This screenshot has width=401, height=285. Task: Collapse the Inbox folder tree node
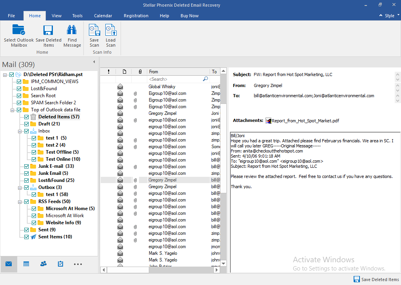(20, 131)
